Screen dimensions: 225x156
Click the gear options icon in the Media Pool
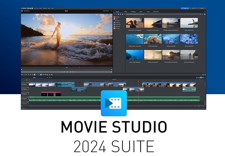[123, 14]
